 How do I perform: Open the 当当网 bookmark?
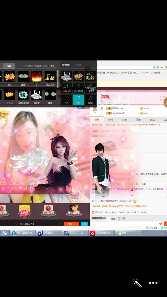tap(156, 73)
